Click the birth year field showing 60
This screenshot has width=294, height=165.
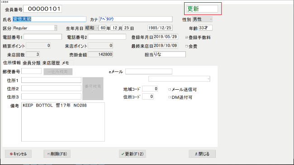[103, 28]
